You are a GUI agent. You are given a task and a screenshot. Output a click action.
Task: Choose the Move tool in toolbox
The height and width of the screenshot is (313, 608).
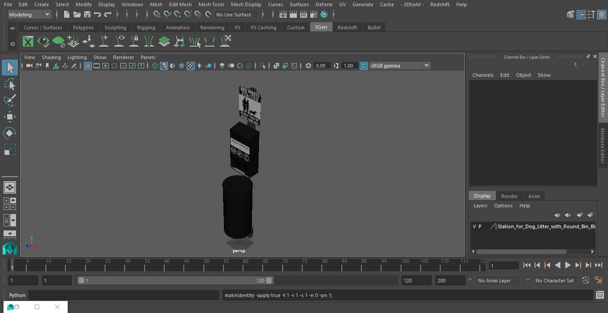(10, 117)
